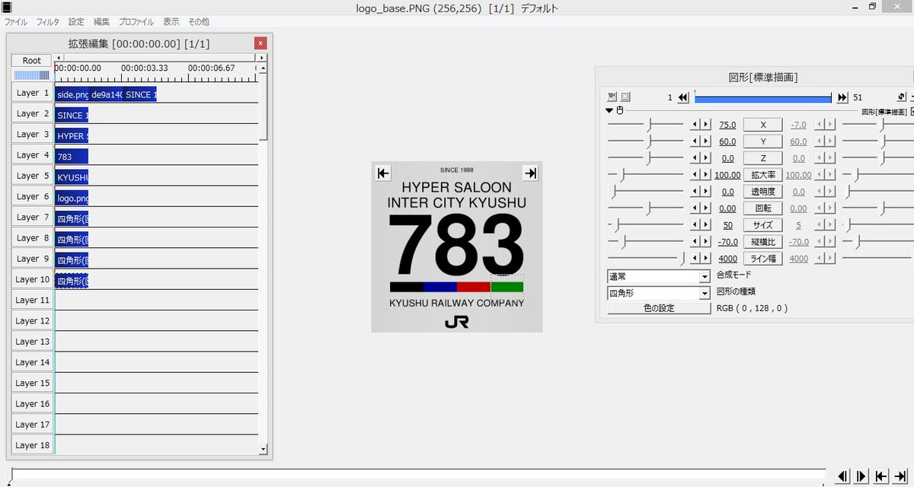Open the 編集 menu
Viewport: 914px width, 487px height.
(101, 22)
